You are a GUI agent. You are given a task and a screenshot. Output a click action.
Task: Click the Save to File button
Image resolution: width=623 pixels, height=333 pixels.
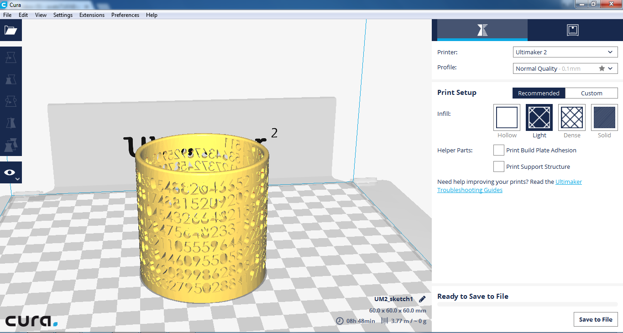pos(596,319)
